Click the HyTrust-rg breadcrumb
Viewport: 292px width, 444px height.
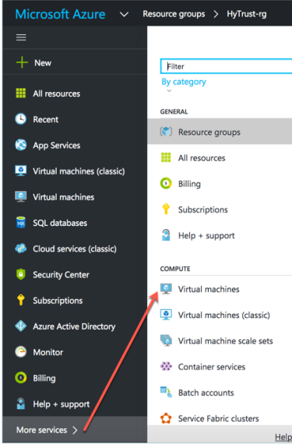click(x=246, y=14)
